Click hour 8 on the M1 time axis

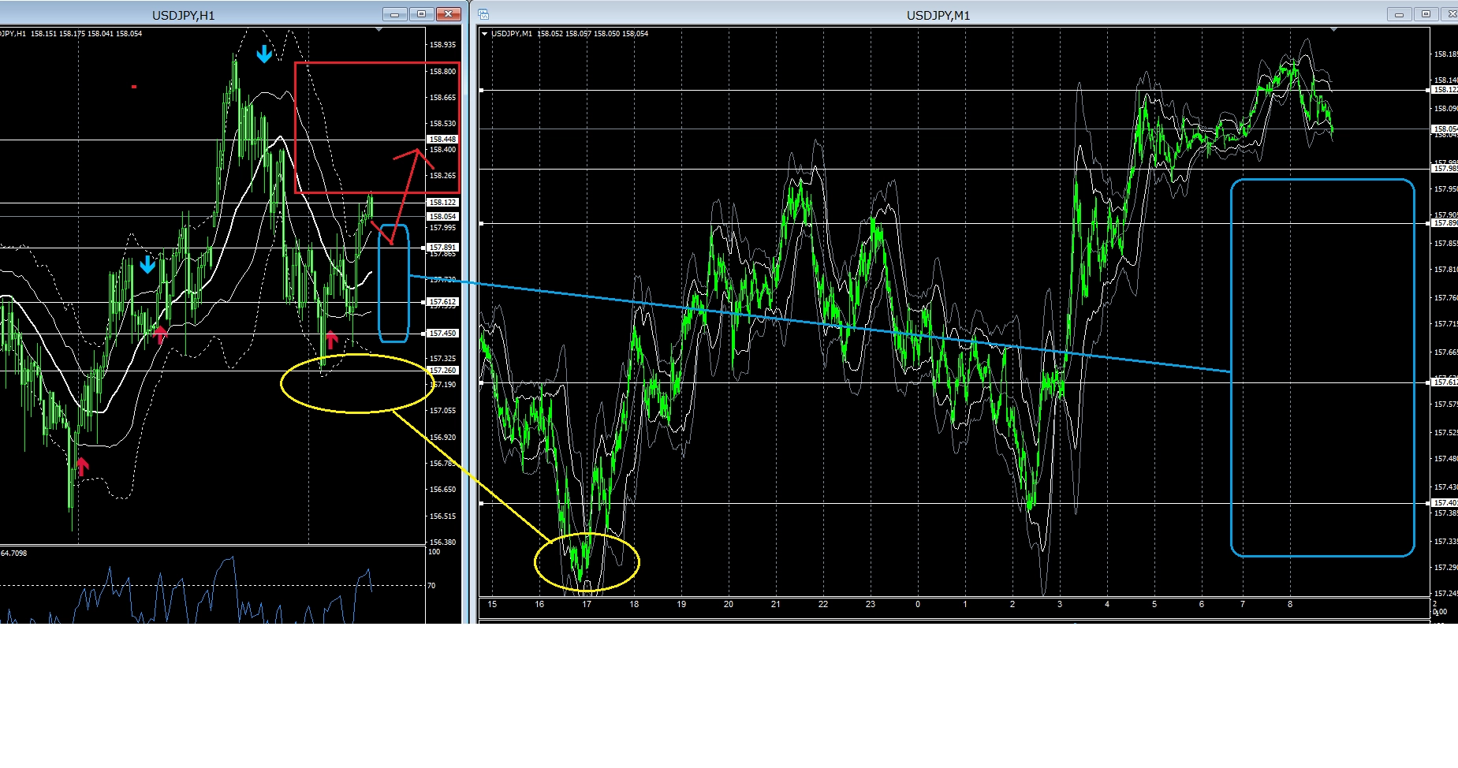1290,605
